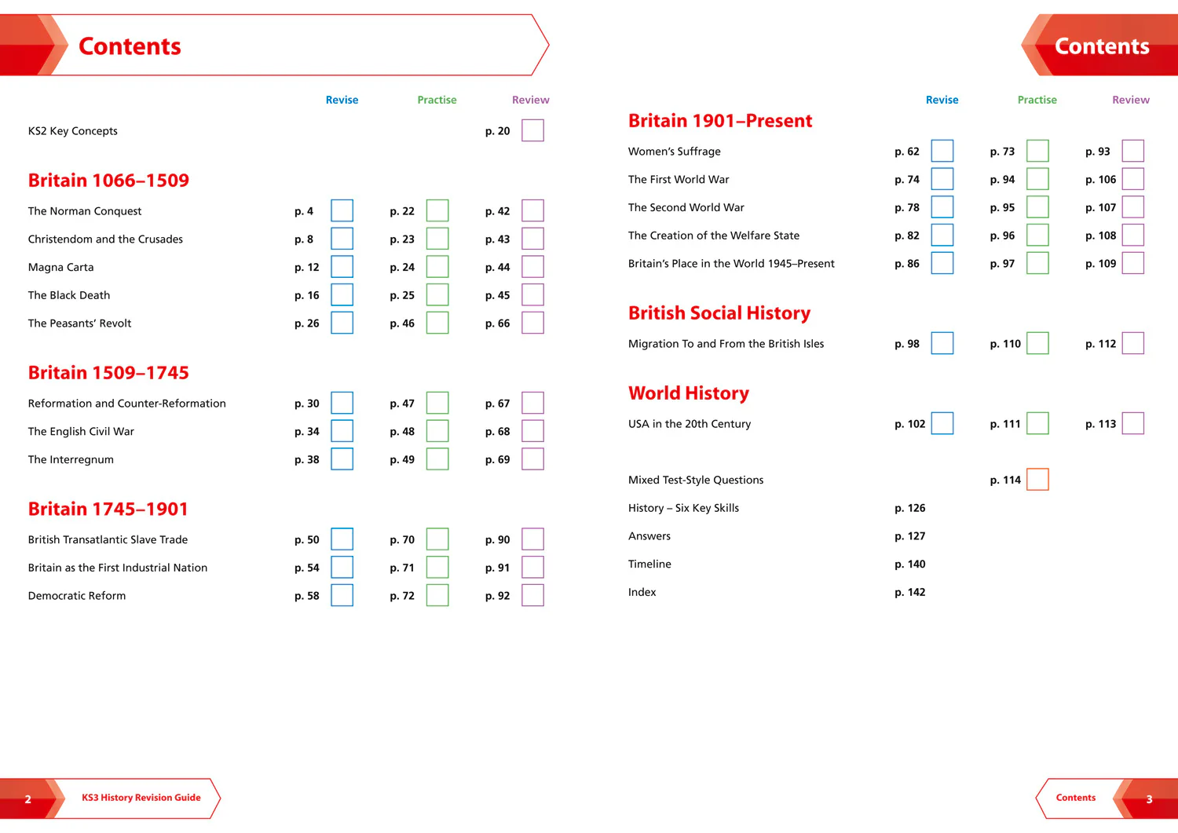Tick Revise box for British Transatlantic Slave Trade
This screenshot has height=833, width=1178.
342,539
